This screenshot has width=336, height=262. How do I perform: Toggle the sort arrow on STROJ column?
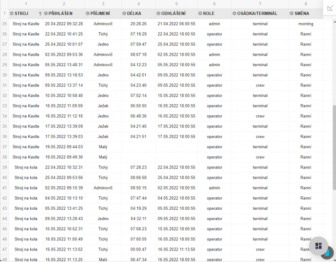pos(40,14)
